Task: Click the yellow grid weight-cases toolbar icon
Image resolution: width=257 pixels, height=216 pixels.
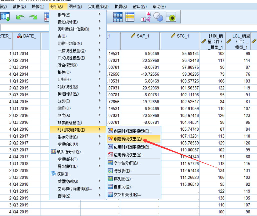Action: tap(130, 17)
